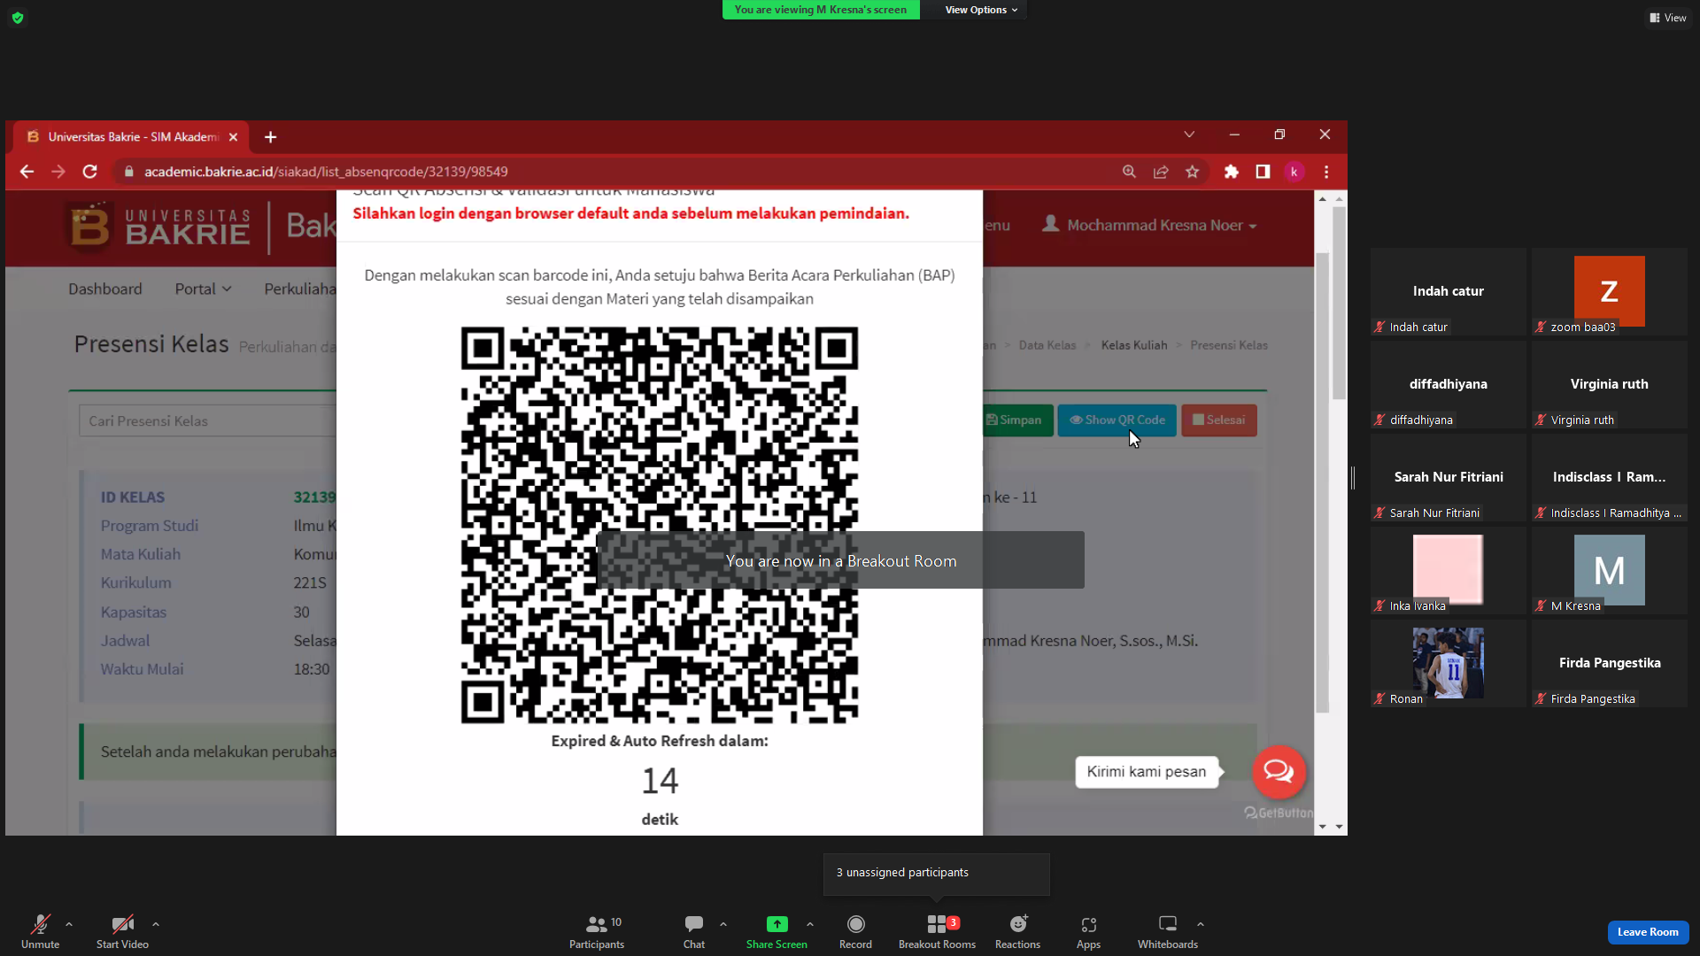The image size is (1700, 956).
Task: Open the Participants panel
Action: tap(597, 931)
